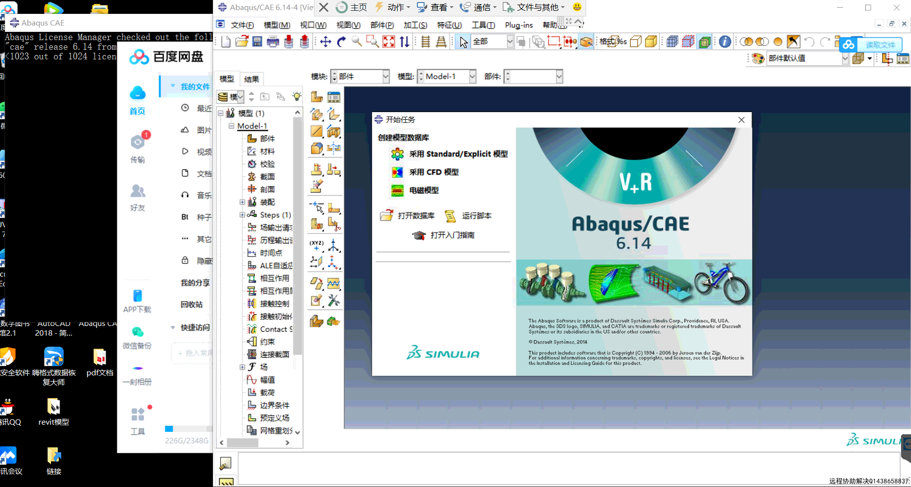Expand the 装配 assembly tree node
Image resolution: width=911 pixels, height=487 pixels.
coord(242,202)
